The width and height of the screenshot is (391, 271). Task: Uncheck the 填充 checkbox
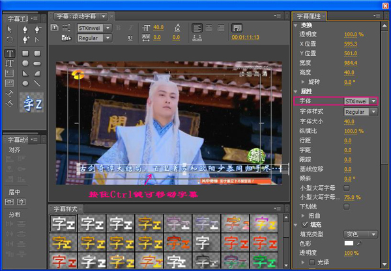point(304,224)
